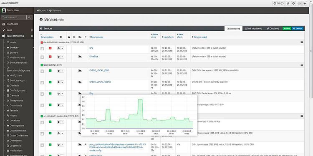Click the Demo User avatar icon
The image size is (313, 156).
coord(4,10)
